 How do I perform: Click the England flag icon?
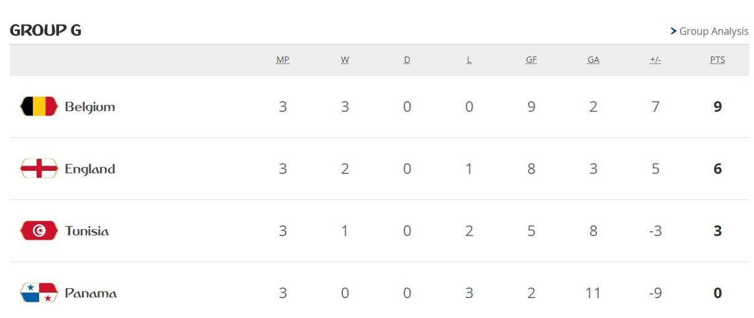(x=39, y=168)
